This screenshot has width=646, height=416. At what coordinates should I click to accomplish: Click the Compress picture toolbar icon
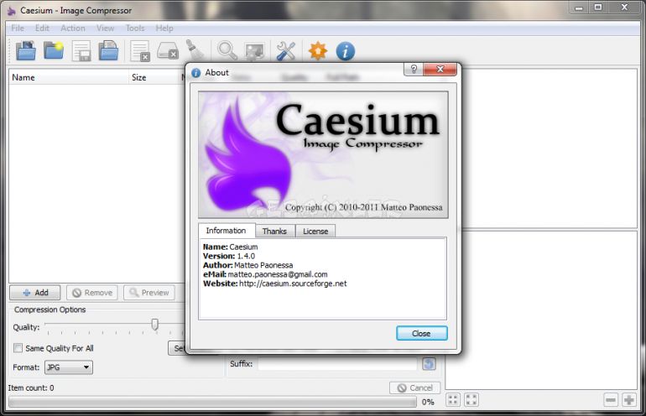coord(254,51)
